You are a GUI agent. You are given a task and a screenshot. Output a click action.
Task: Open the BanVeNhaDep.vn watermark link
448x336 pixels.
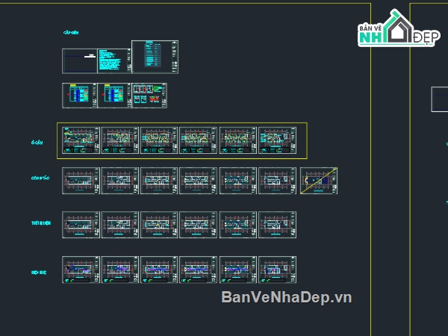[287, 298]
